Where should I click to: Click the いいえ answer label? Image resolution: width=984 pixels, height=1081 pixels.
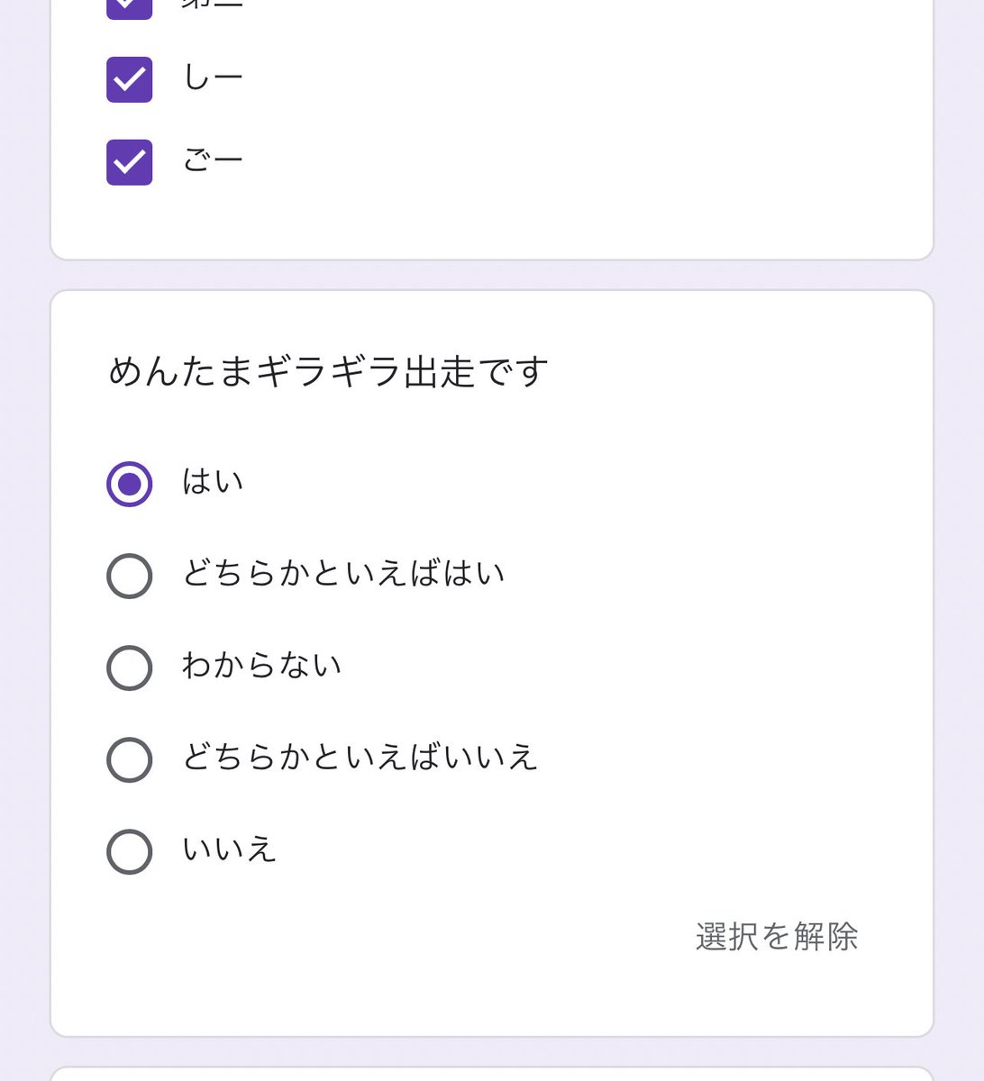pyautogui.click(x=230, y=849)
